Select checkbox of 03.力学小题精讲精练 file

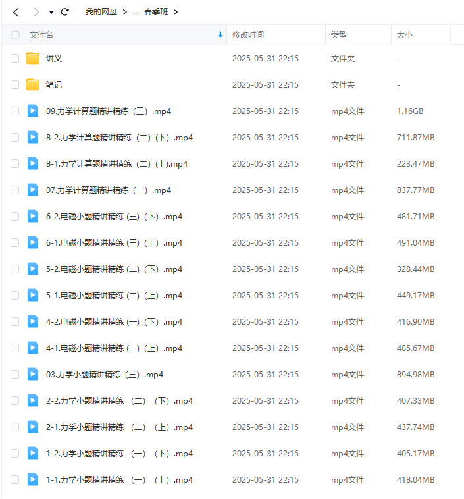pos(15,374)
